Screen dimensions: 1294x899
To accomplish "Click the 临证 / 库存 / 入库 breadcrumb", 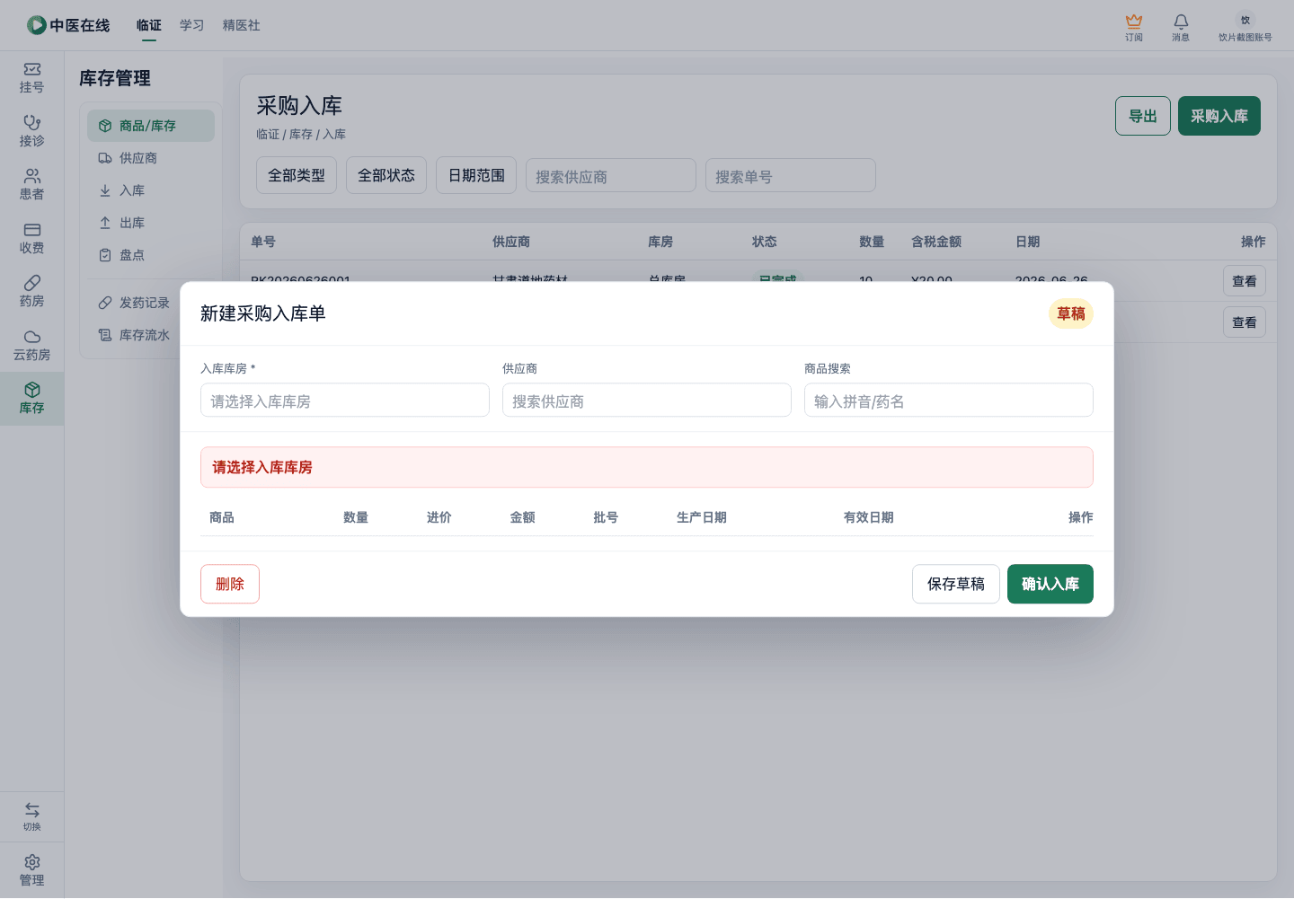I will [301, 135].
